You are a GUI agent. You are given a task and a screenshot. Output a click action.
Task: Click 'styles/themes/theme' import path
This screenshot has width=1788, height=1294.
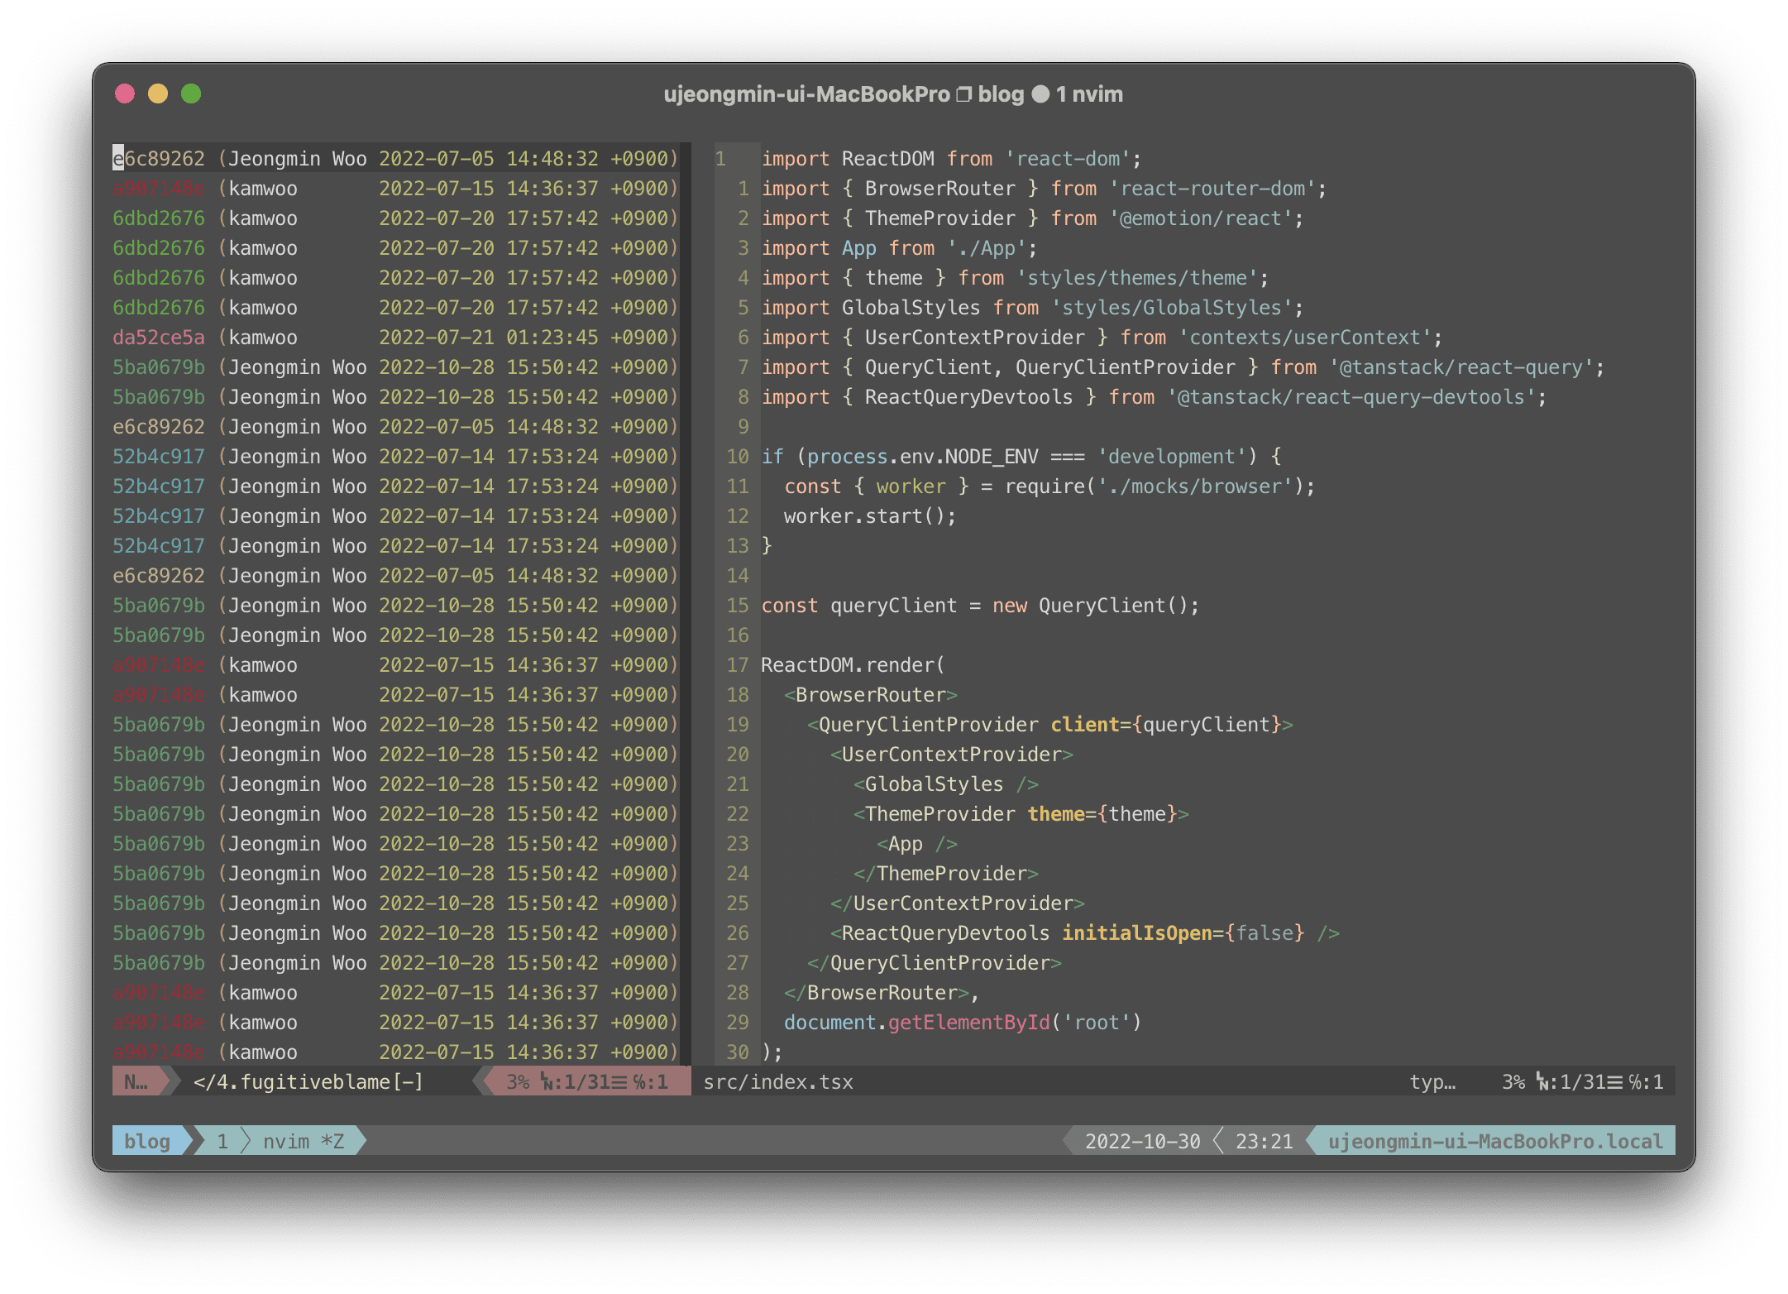1137,277
